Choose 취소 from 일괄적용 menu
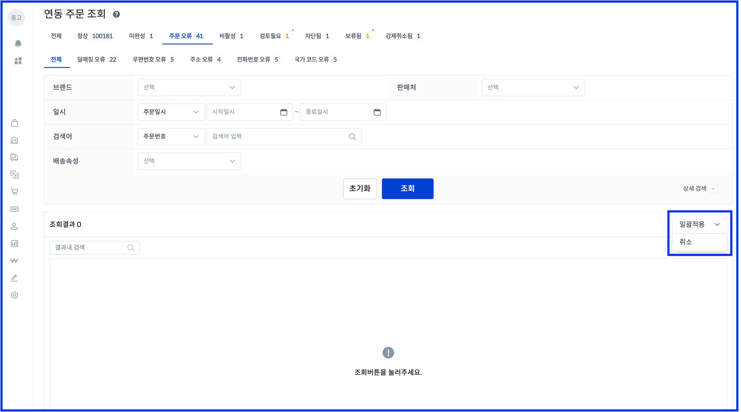 [686, 242]
